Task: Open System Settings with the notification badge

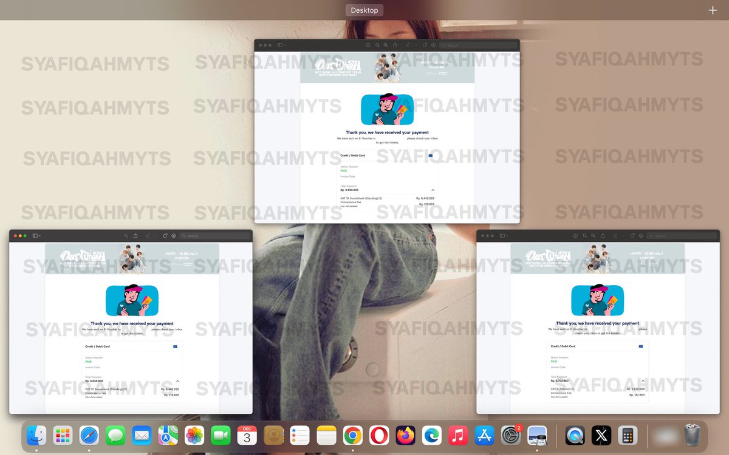Action: (x=510, y=435)
